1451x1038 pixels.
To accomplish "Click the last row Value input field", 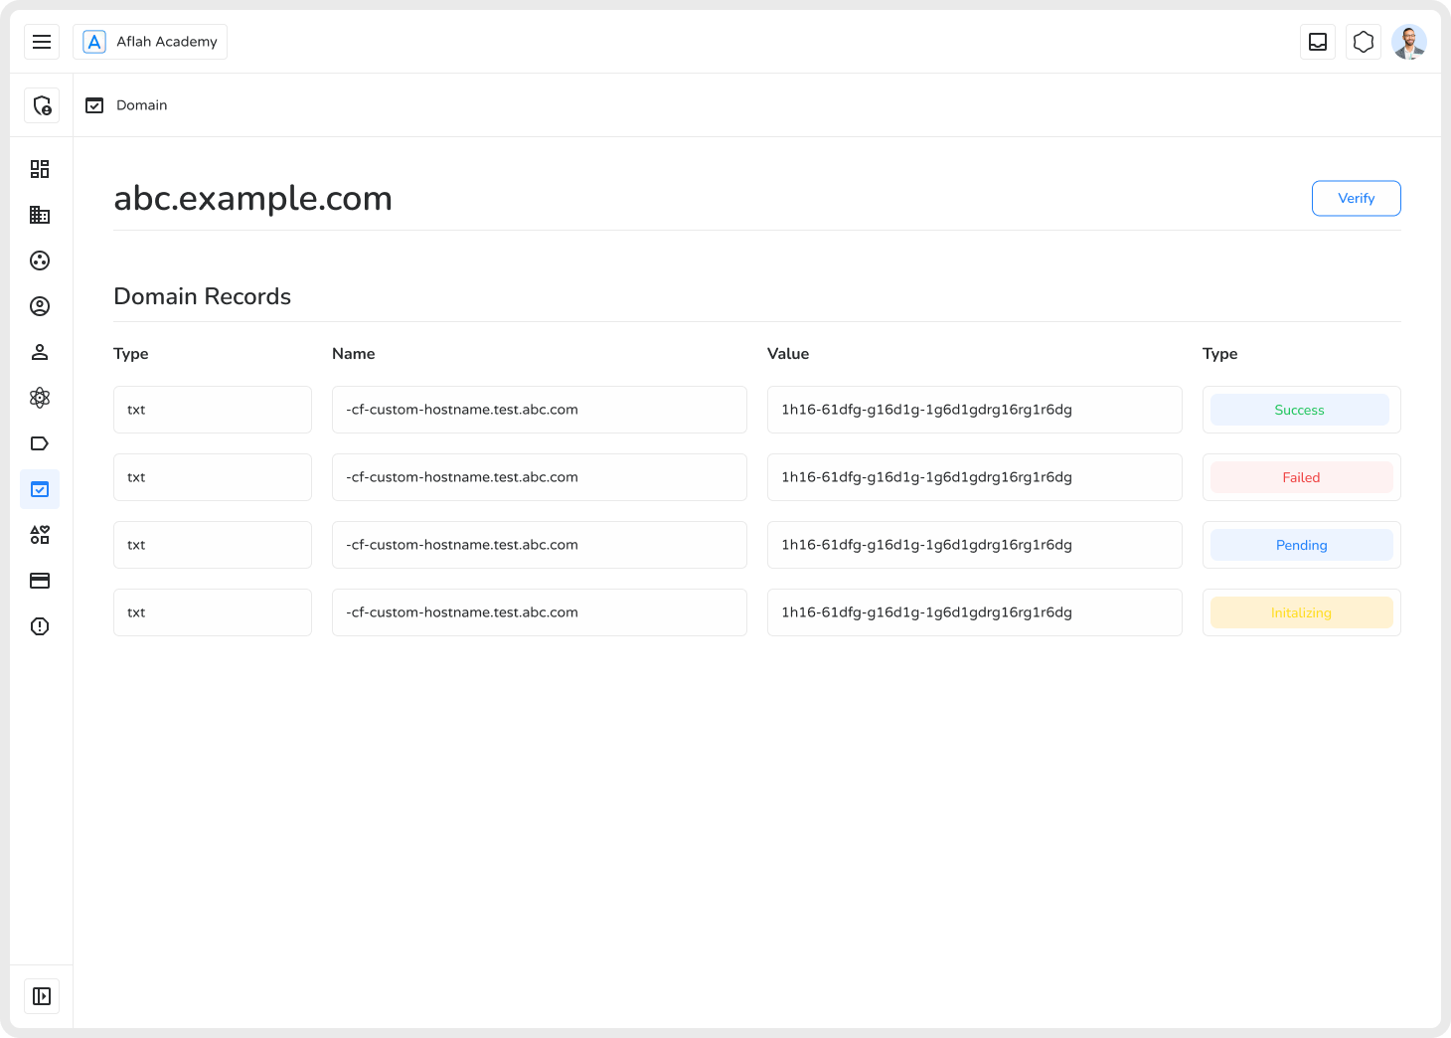I will pos(974,612).
